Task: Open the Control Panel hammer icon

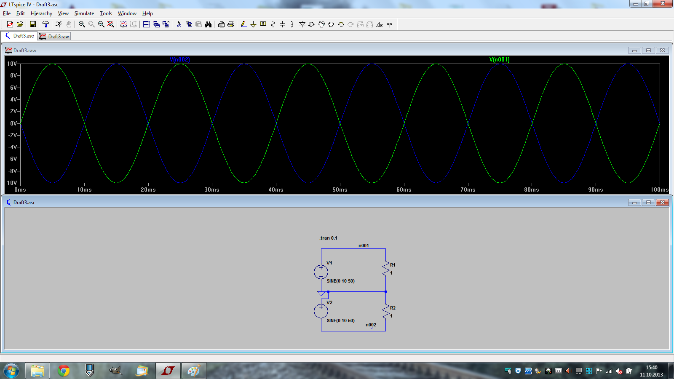Action: [46, 24]
